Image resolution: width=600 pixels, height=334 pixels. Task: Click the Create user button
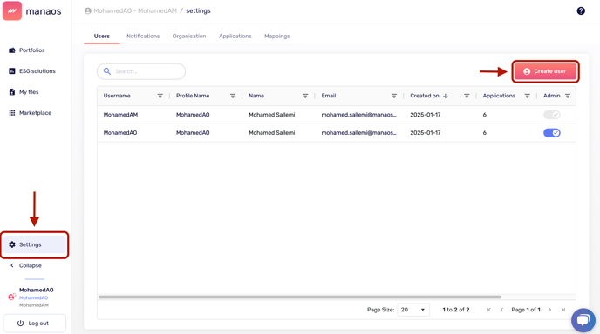pyautogui.click(x=545, y=71)
